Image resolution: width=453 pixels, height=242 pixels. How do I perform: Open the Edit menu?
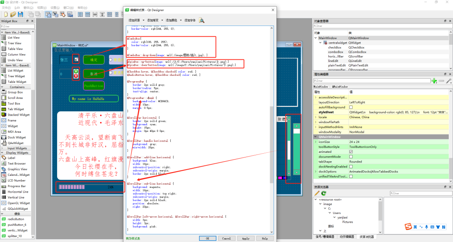point(17,8)
